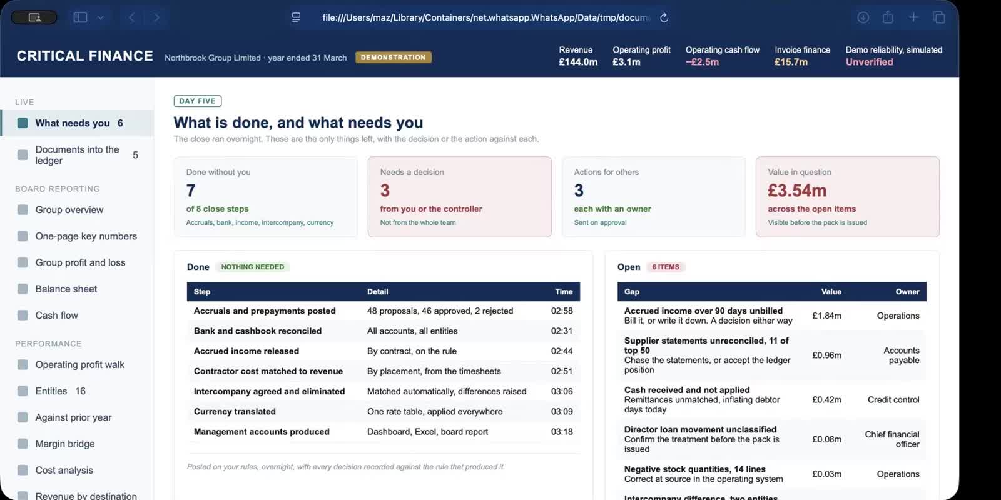Screen dimensions: 1001x500
Task: Open gap 'Accrued income over 90 days unbilled'
Action: [772, 316]
